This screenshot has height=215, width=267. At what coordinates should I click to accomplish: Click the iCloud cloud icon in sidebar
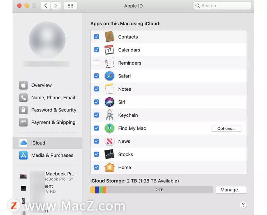click(x=23, y=143)
